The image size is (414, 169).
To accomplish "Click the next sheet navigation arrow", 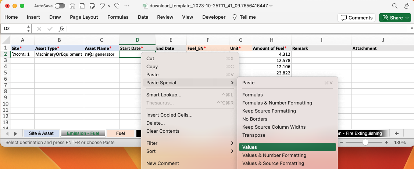I will [16, 133].
